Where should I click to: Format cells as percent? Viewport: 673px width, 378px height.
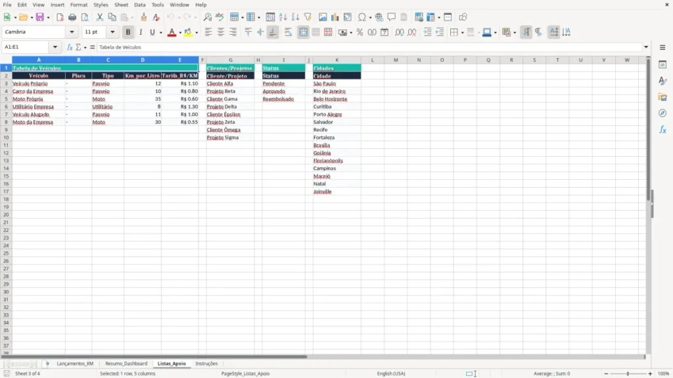[x=360, y=32]
